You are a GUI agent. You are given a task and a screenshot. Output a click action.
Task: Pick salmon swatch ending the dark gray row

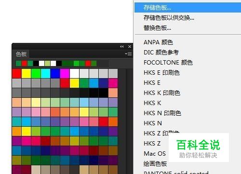point(113,93)
